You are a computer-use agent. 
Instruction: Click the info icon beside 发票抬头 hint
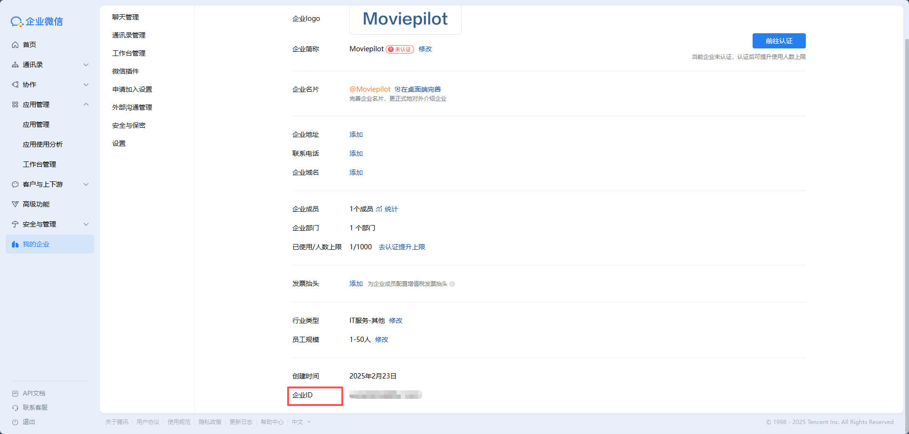click(x=452, y=284)
